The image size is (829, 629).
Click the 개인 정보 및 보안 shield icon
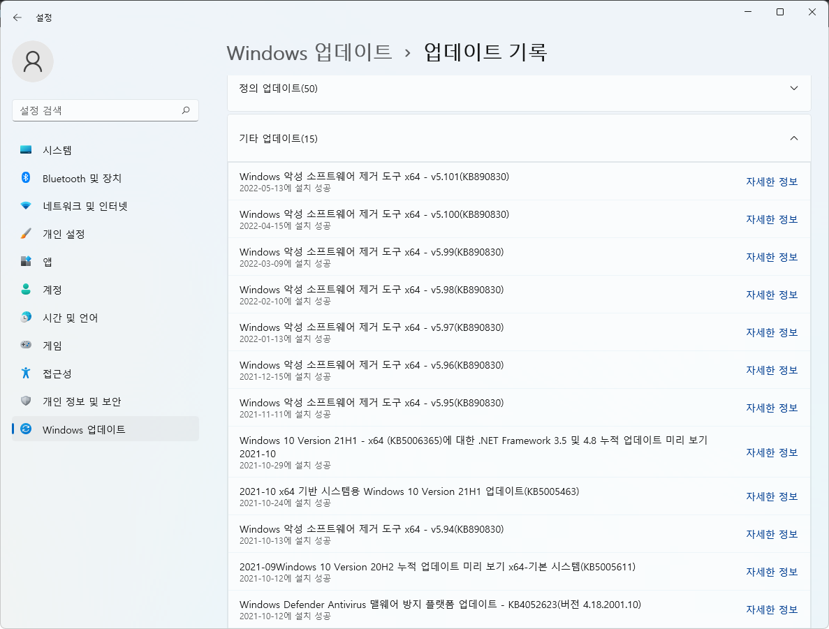click(x=26, y=401)
